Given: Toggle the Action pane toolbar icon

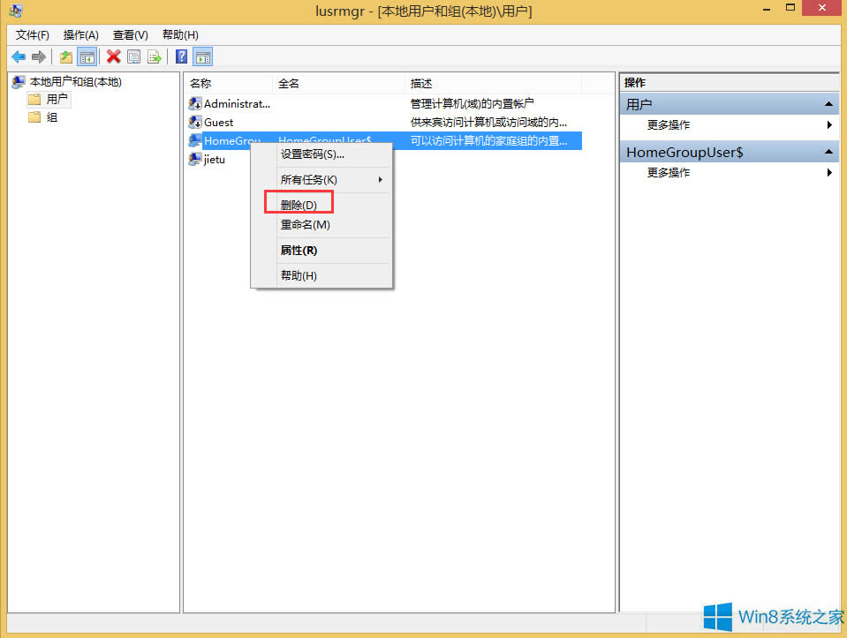Looking at the screenshot, I should coord(203,56).
